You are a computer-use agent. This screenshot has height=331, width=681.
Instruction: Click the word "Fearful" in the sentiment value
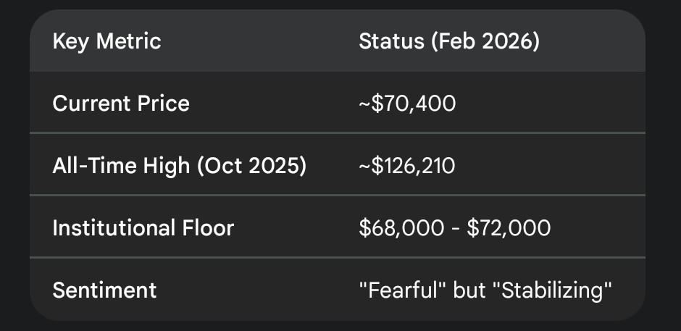pos(403,290)
